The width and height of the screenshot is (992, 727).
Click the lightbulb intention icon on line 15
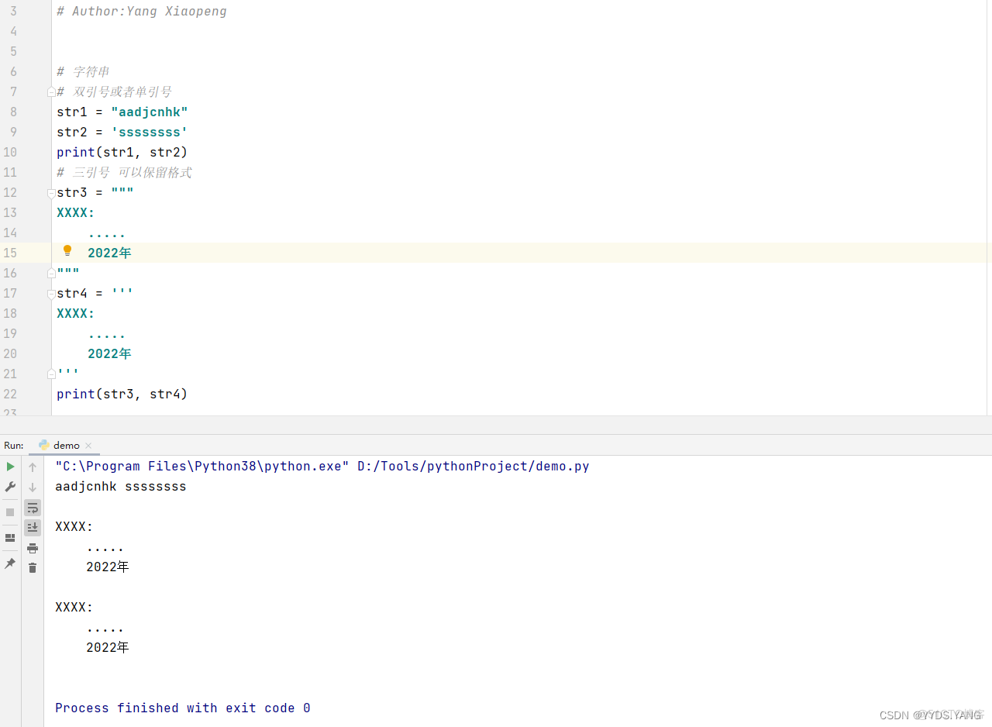pos(67,251)
